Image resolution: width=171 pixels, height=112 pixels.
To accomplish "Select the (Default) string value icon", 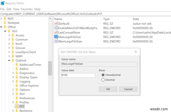I will coord(56,23).
